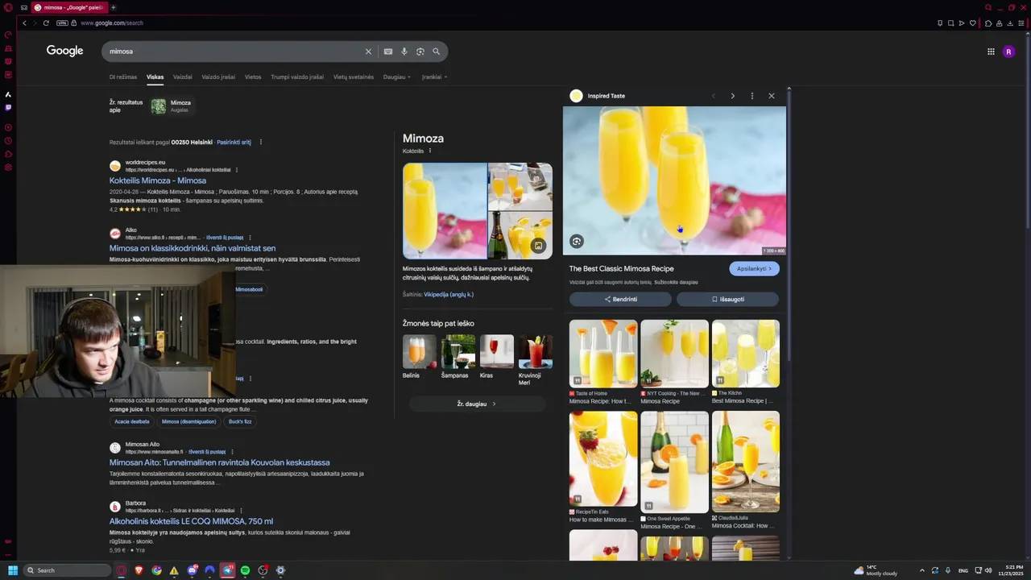
Task: Open browser extensions icon
Action: click(x=988, y=23)
